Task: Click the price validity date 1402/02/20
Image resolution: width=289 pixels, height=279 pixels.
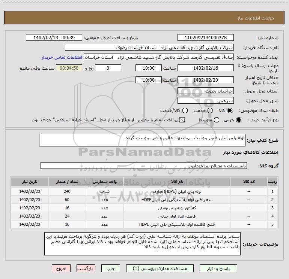Action: (206, 80)
